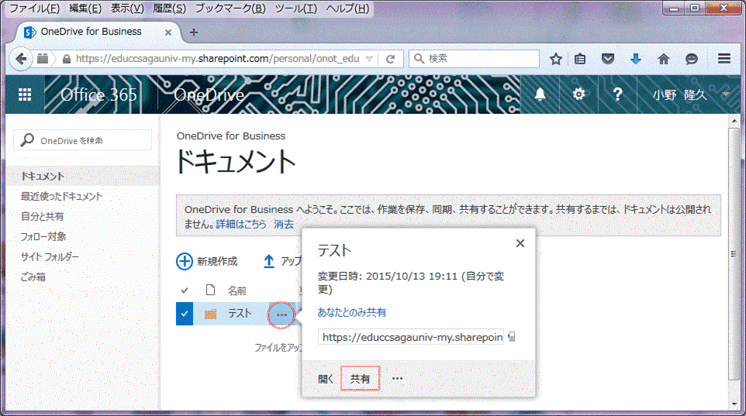
Task: Open the notifications bell
Action: (540, 95)
